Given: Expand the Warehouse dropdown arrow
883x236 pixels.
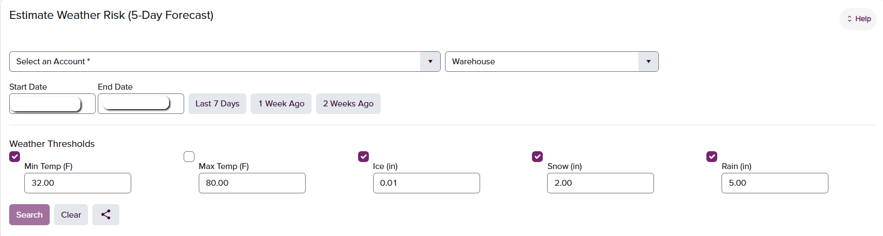Looking at the screenshot, I should (x=649, y=62).
